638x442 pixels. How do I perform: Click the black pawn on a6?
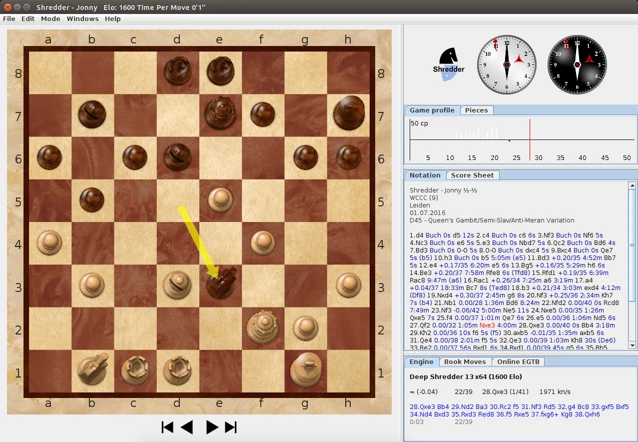click(x=49, y=157)
